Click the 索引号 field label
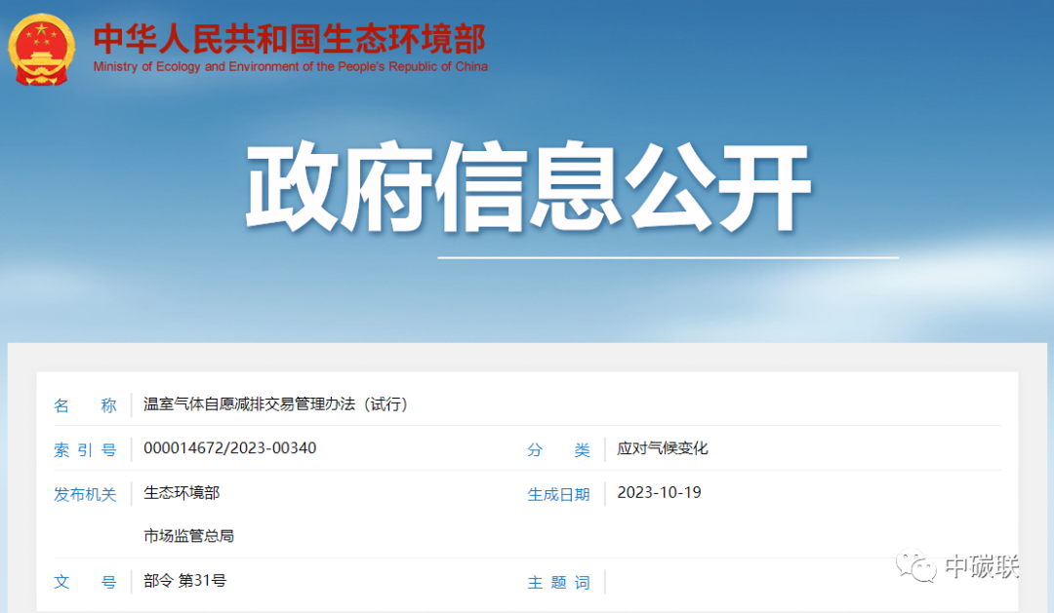1054x613 pixels. pos(85,450)
